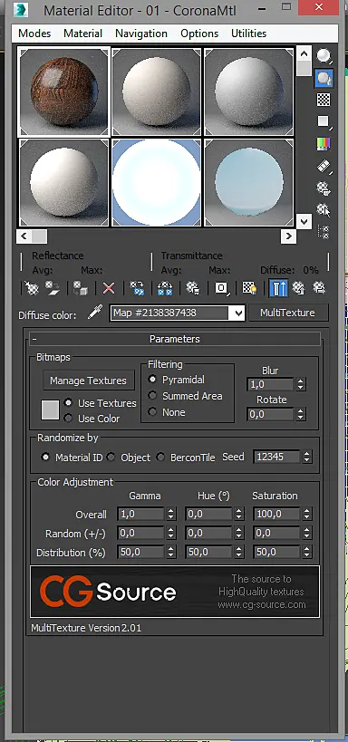Click the vertical sample slots scrollbar thumb
348x742 pixels.
click(304, 68)
